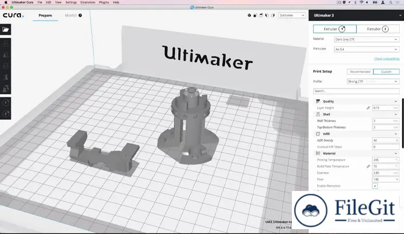Click the Material section icon
The image size is (404, 234).
pyautogui.click(x=318, y=153)
